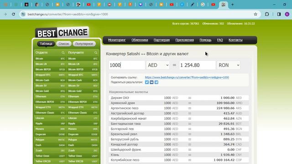Select Bitcoin SV in Получаете column
292x164 pixels.
[83, 86]
